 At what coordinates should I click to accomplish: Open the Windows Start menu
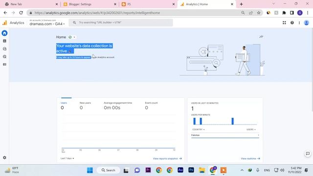pyautogui.click(x=90, y=170)
